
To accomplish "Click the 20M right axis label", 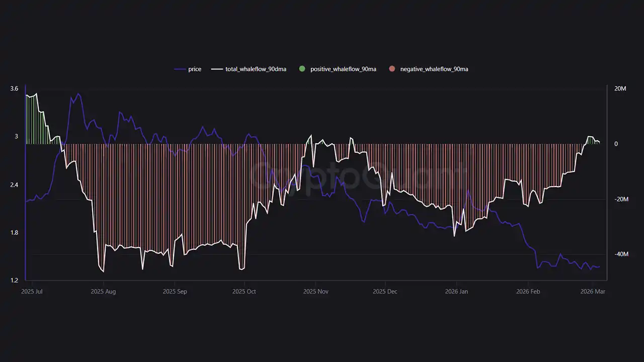I will tap(620, 89).
